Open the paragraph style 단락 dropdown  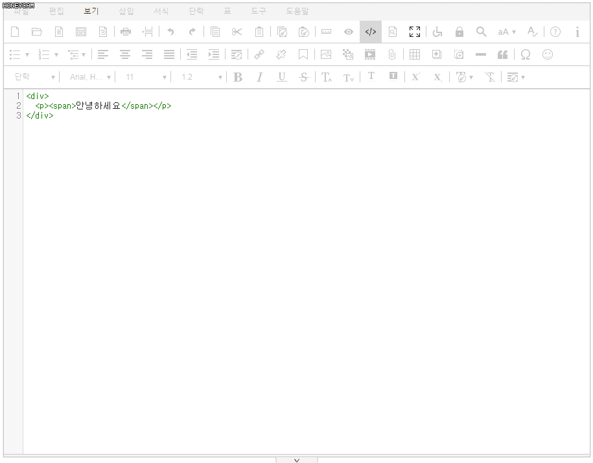pos(34,77)
